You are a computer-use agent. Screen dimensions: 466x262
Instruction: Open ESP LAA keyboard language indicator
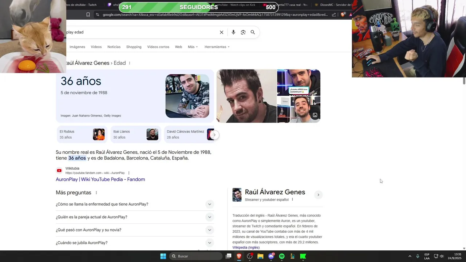(x=427, y=256)
